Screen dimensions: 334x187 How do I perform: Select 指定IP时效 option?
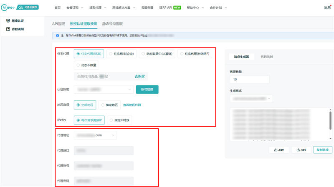(119, 120)
